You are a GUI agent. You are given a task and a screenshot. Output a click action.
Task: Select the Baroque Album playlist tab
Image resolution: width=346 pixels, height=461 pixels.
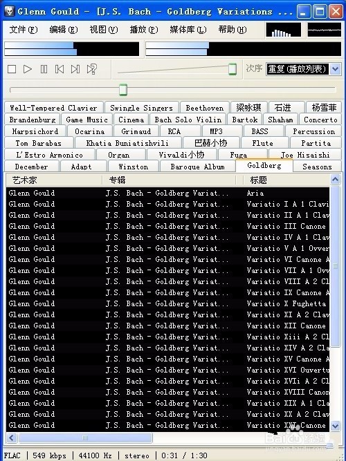pos(198,167)
